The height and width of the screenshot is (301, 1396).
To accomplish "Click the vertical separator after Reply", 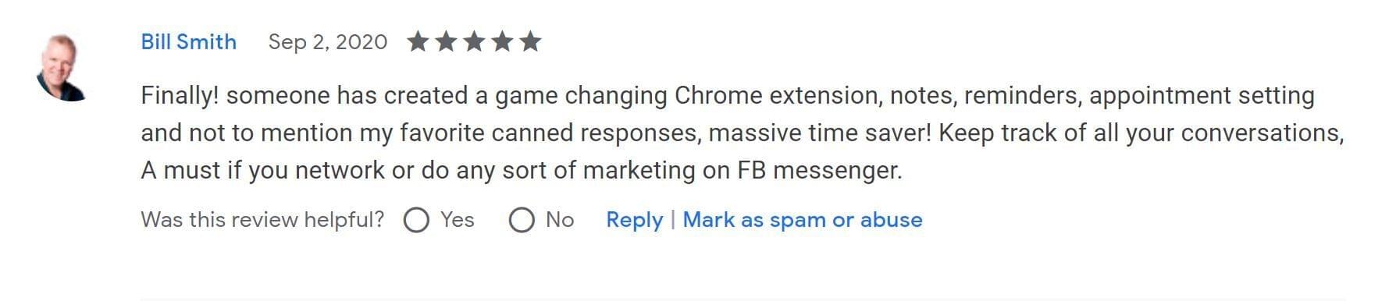I will (x=672, y=220).
